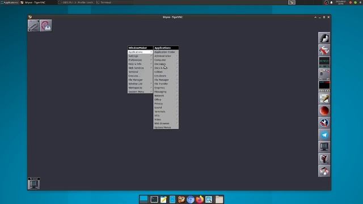Expand the Workspaces submenu arrow

point(151,88)
